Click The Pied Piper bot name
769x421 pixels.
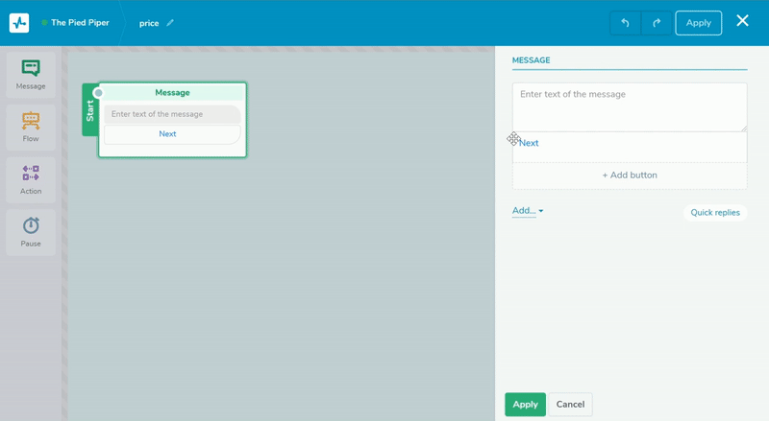[80, 22]
